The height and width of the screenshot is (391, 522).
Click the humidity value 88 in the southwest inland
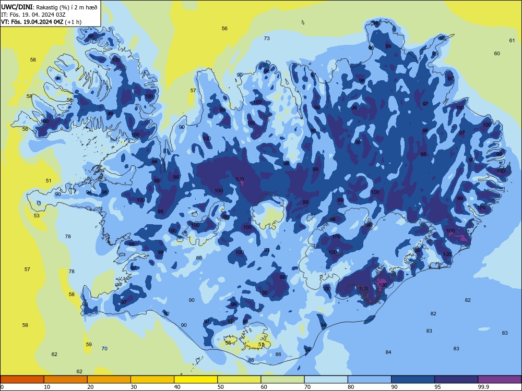(199, 258)
